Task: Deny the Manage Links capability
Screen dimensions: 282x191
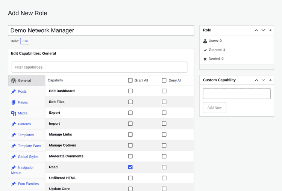Action: point(164,134)
